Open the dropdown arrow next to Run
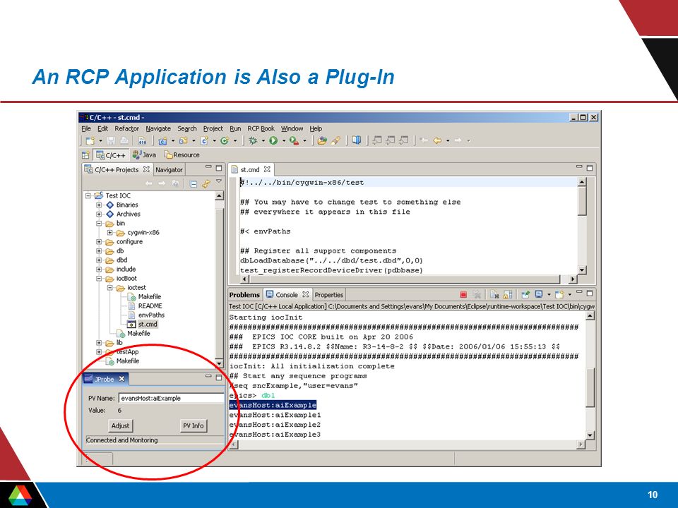678x508 pixels. pos(284,140)
